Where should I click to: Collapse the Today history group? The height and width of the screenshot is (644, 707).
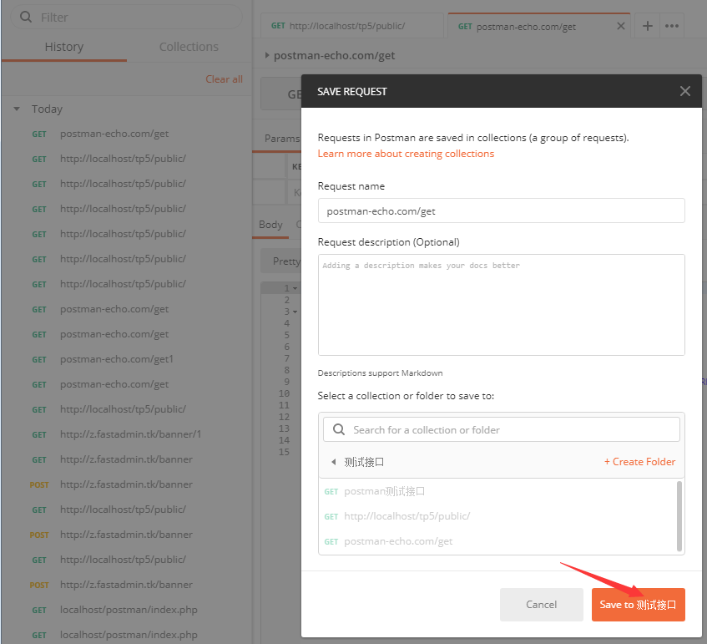pos(17,109)
